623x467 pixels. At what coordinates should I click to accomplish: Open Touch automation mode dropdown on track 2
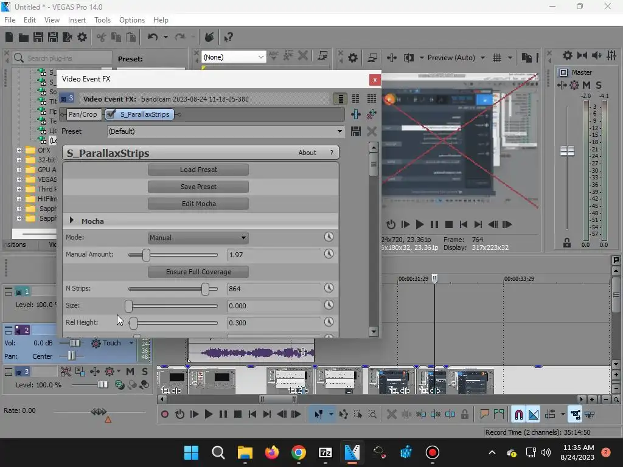(x=131, y=343)
